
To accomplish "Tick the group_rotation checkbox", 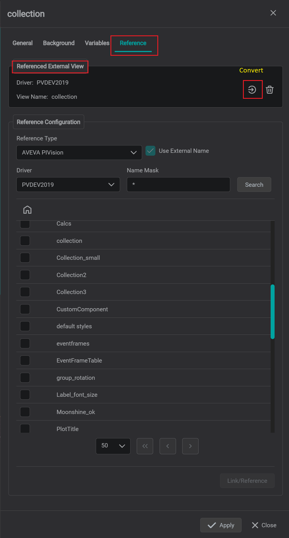I will click(25, 378).
